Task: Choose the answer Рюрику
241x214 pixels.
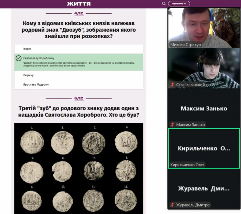Action: pyautogui.click(x=78, y=75)
